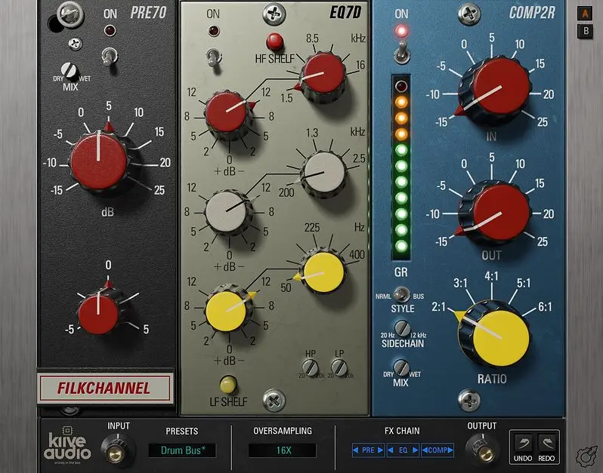
Task: Select the EQ label in FX chain
Action: tap(403, 450)
